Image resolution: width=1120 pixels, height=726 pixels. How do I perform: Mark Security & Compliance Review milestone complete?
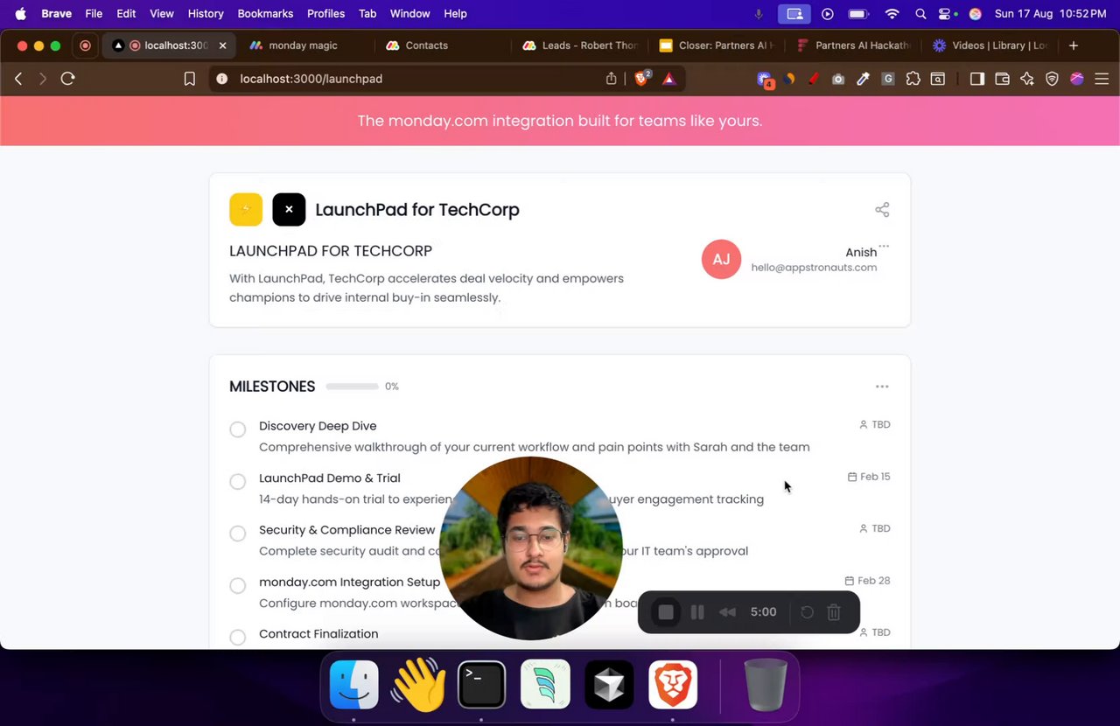pos(237,534)
